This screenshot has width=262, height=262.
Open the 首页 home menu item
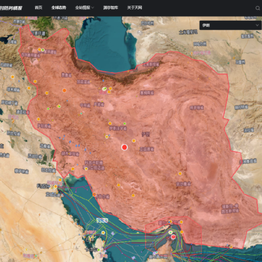tap(39, 8)
